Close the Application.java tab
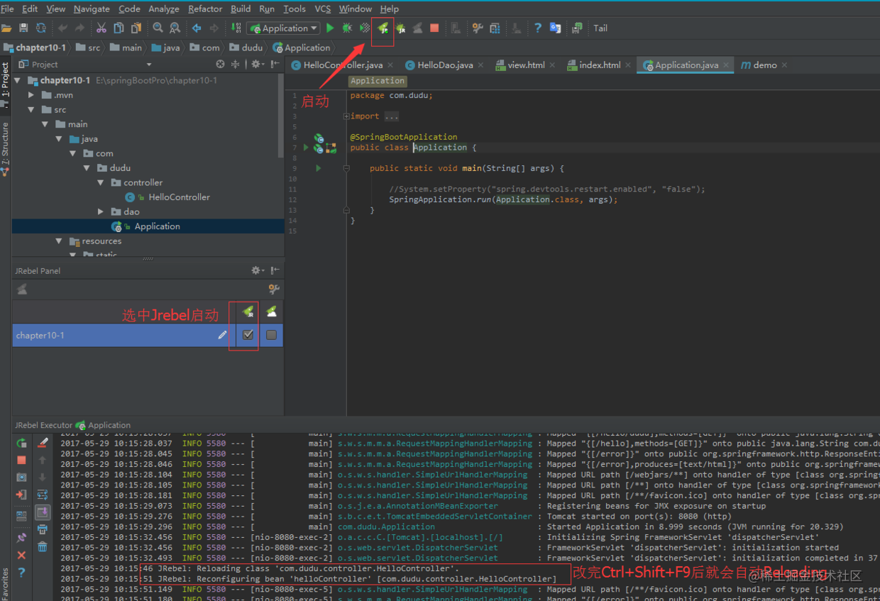The image size is (880, 601). 726,65
